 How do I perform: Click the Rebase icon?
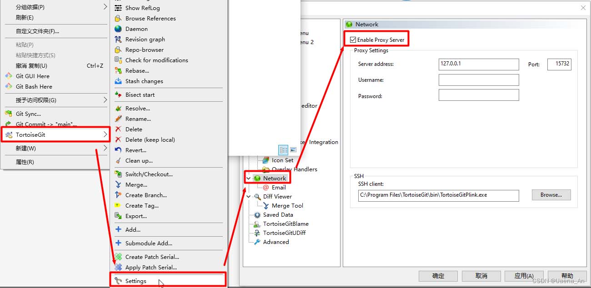point(118,70)
